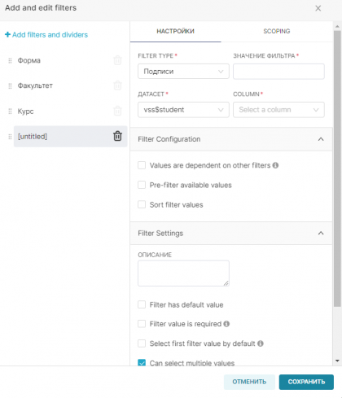Switch to the Scoping tab
Image resolution: width=342 pixels, height=398 pixels.
point(277,31)
